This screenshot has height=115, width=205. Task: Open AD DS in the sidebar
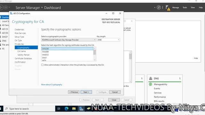(4, 33)
